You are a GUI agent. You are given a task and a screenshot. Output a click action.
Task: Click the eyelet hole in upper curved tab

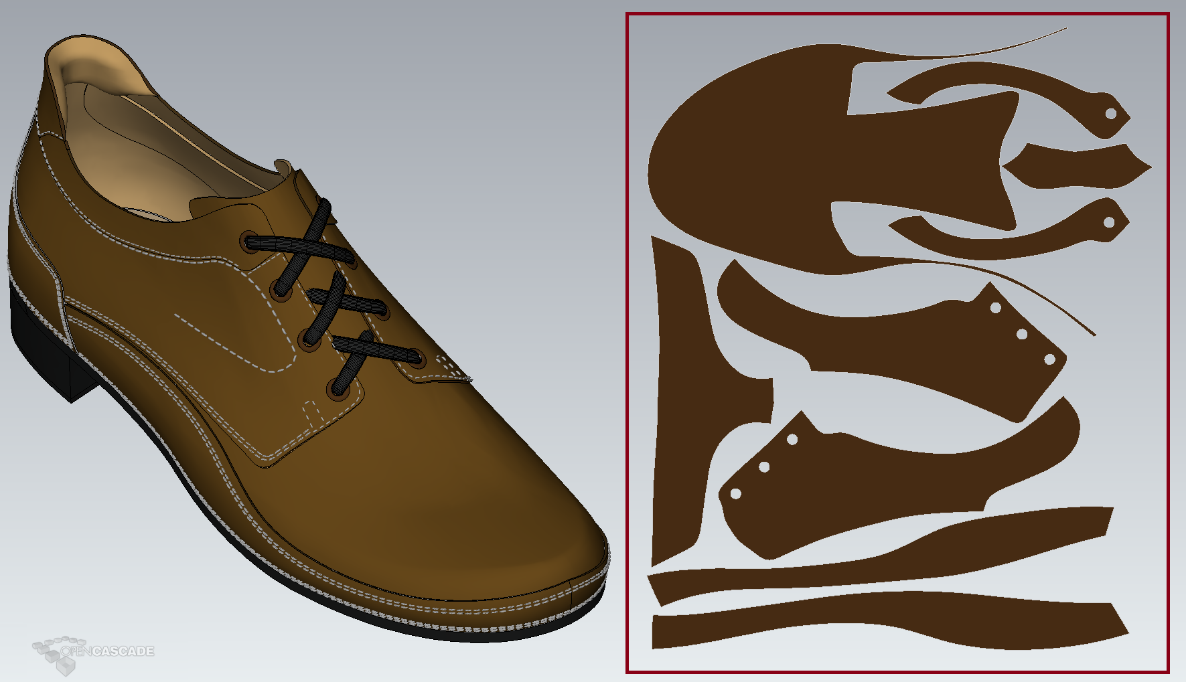point(1111,114)
